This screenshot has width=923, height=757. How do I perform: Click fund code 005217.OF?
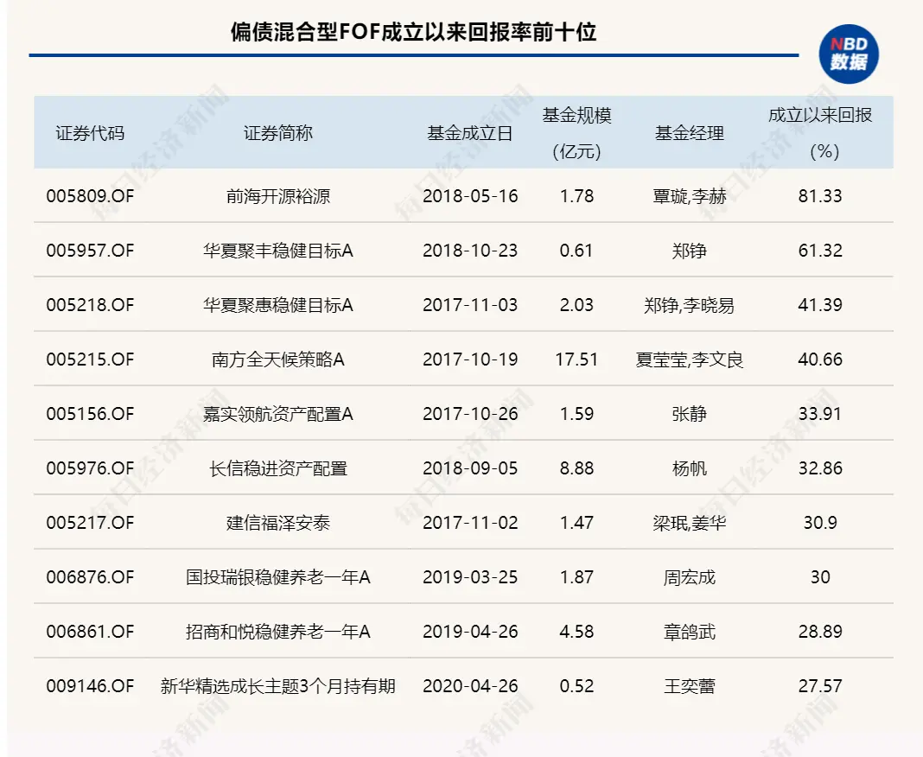(x=90, y=523)
